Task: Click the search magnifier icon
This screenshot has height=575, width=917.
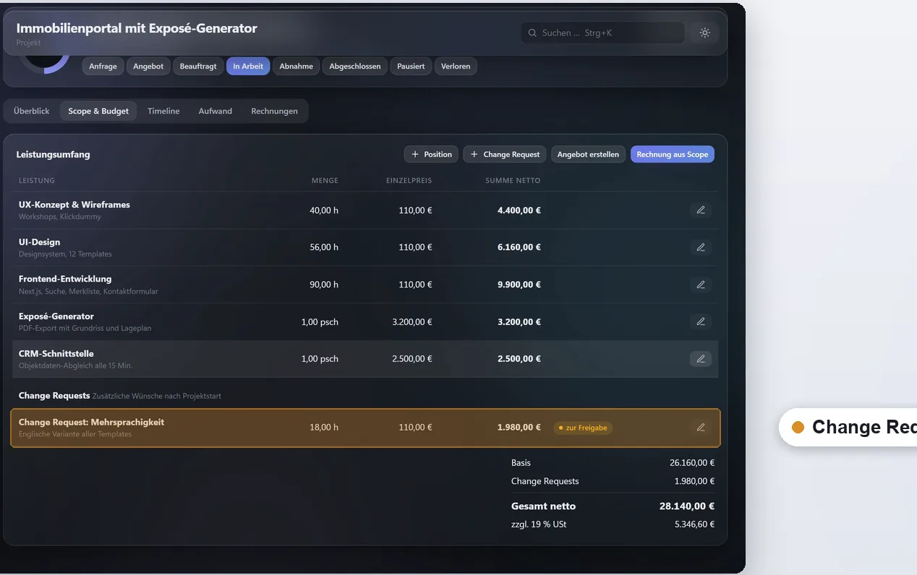Action: (532, 33)
